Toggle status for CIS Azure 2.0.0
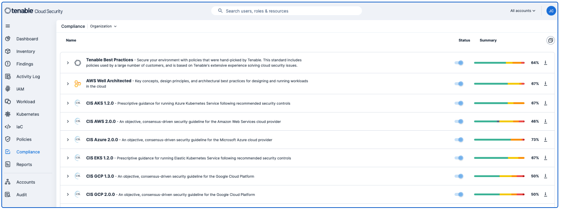 (x=459, y=140)
